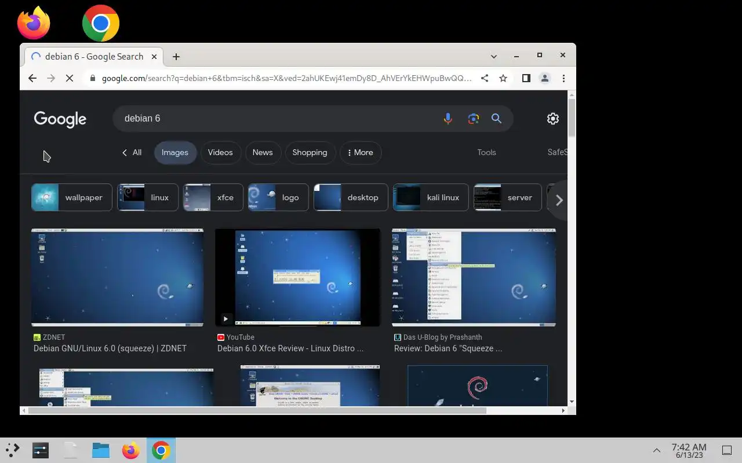Viewport: 742px width, 463px height.
Task: Search by image with the Google Lens icon
Action: click(x=474, y=119)
